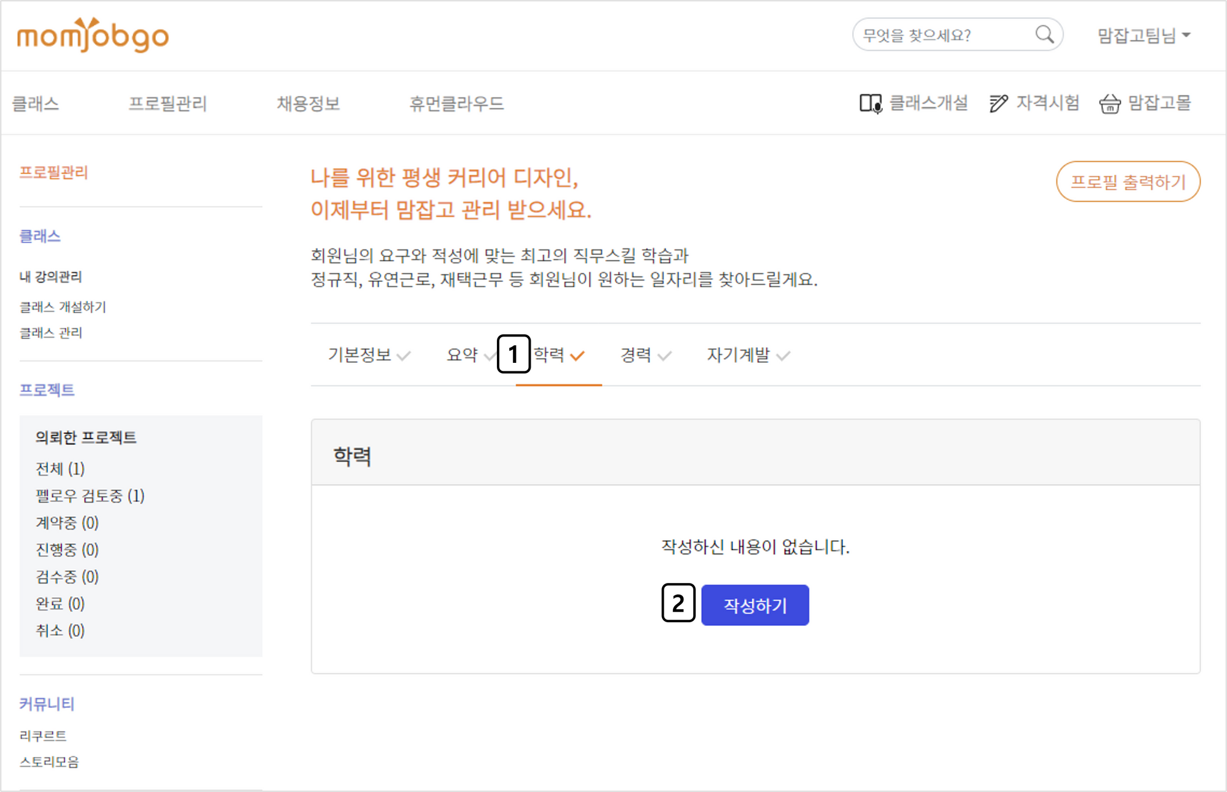Open 맘잡고몰 shopping basket icon
This screenshot has width=1227, height=792.
click(1109, 104)
